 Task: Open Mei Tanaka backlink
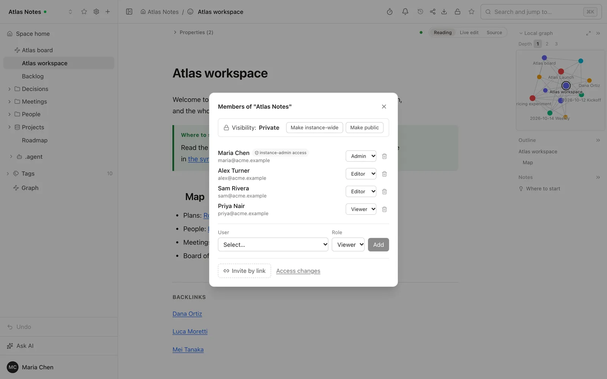[188, 349]
